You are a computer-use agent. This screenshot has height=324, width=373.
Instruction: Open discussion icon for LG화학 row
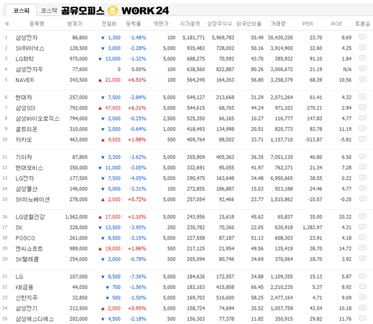(x=362, y=58)
